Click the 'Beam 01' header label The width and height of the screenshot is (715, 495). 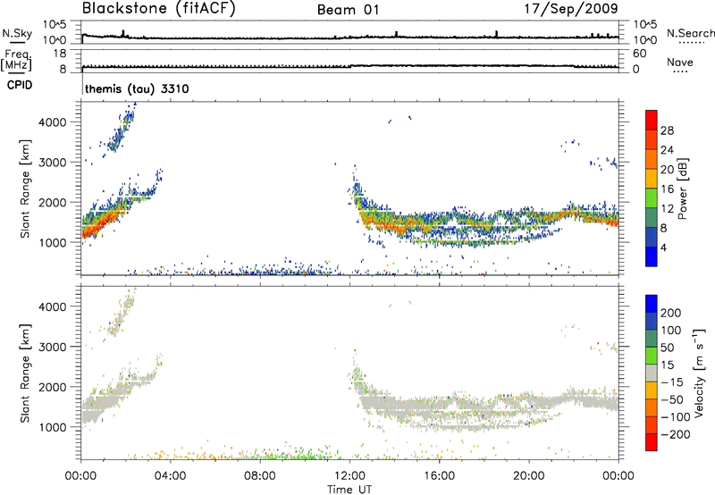point(348,10)
